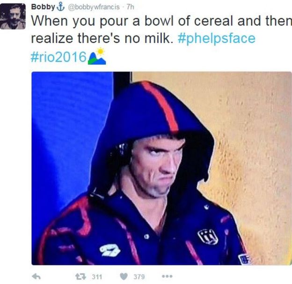Screen dimensions: 292x284
Task: View the 379 likes count
Action: (x=139, y=277)
